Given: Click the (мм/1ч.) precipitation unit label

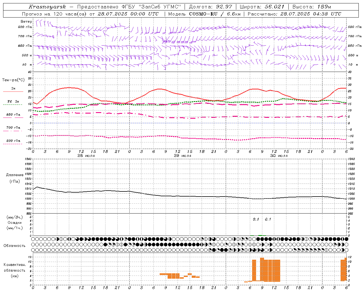Looking at the screenshot, I should point(15,228).
